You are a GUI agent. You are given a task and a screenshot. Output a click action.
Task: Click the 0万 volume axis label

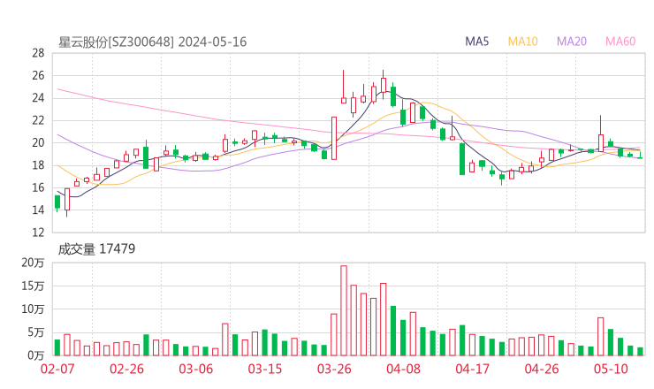point(35,355)
